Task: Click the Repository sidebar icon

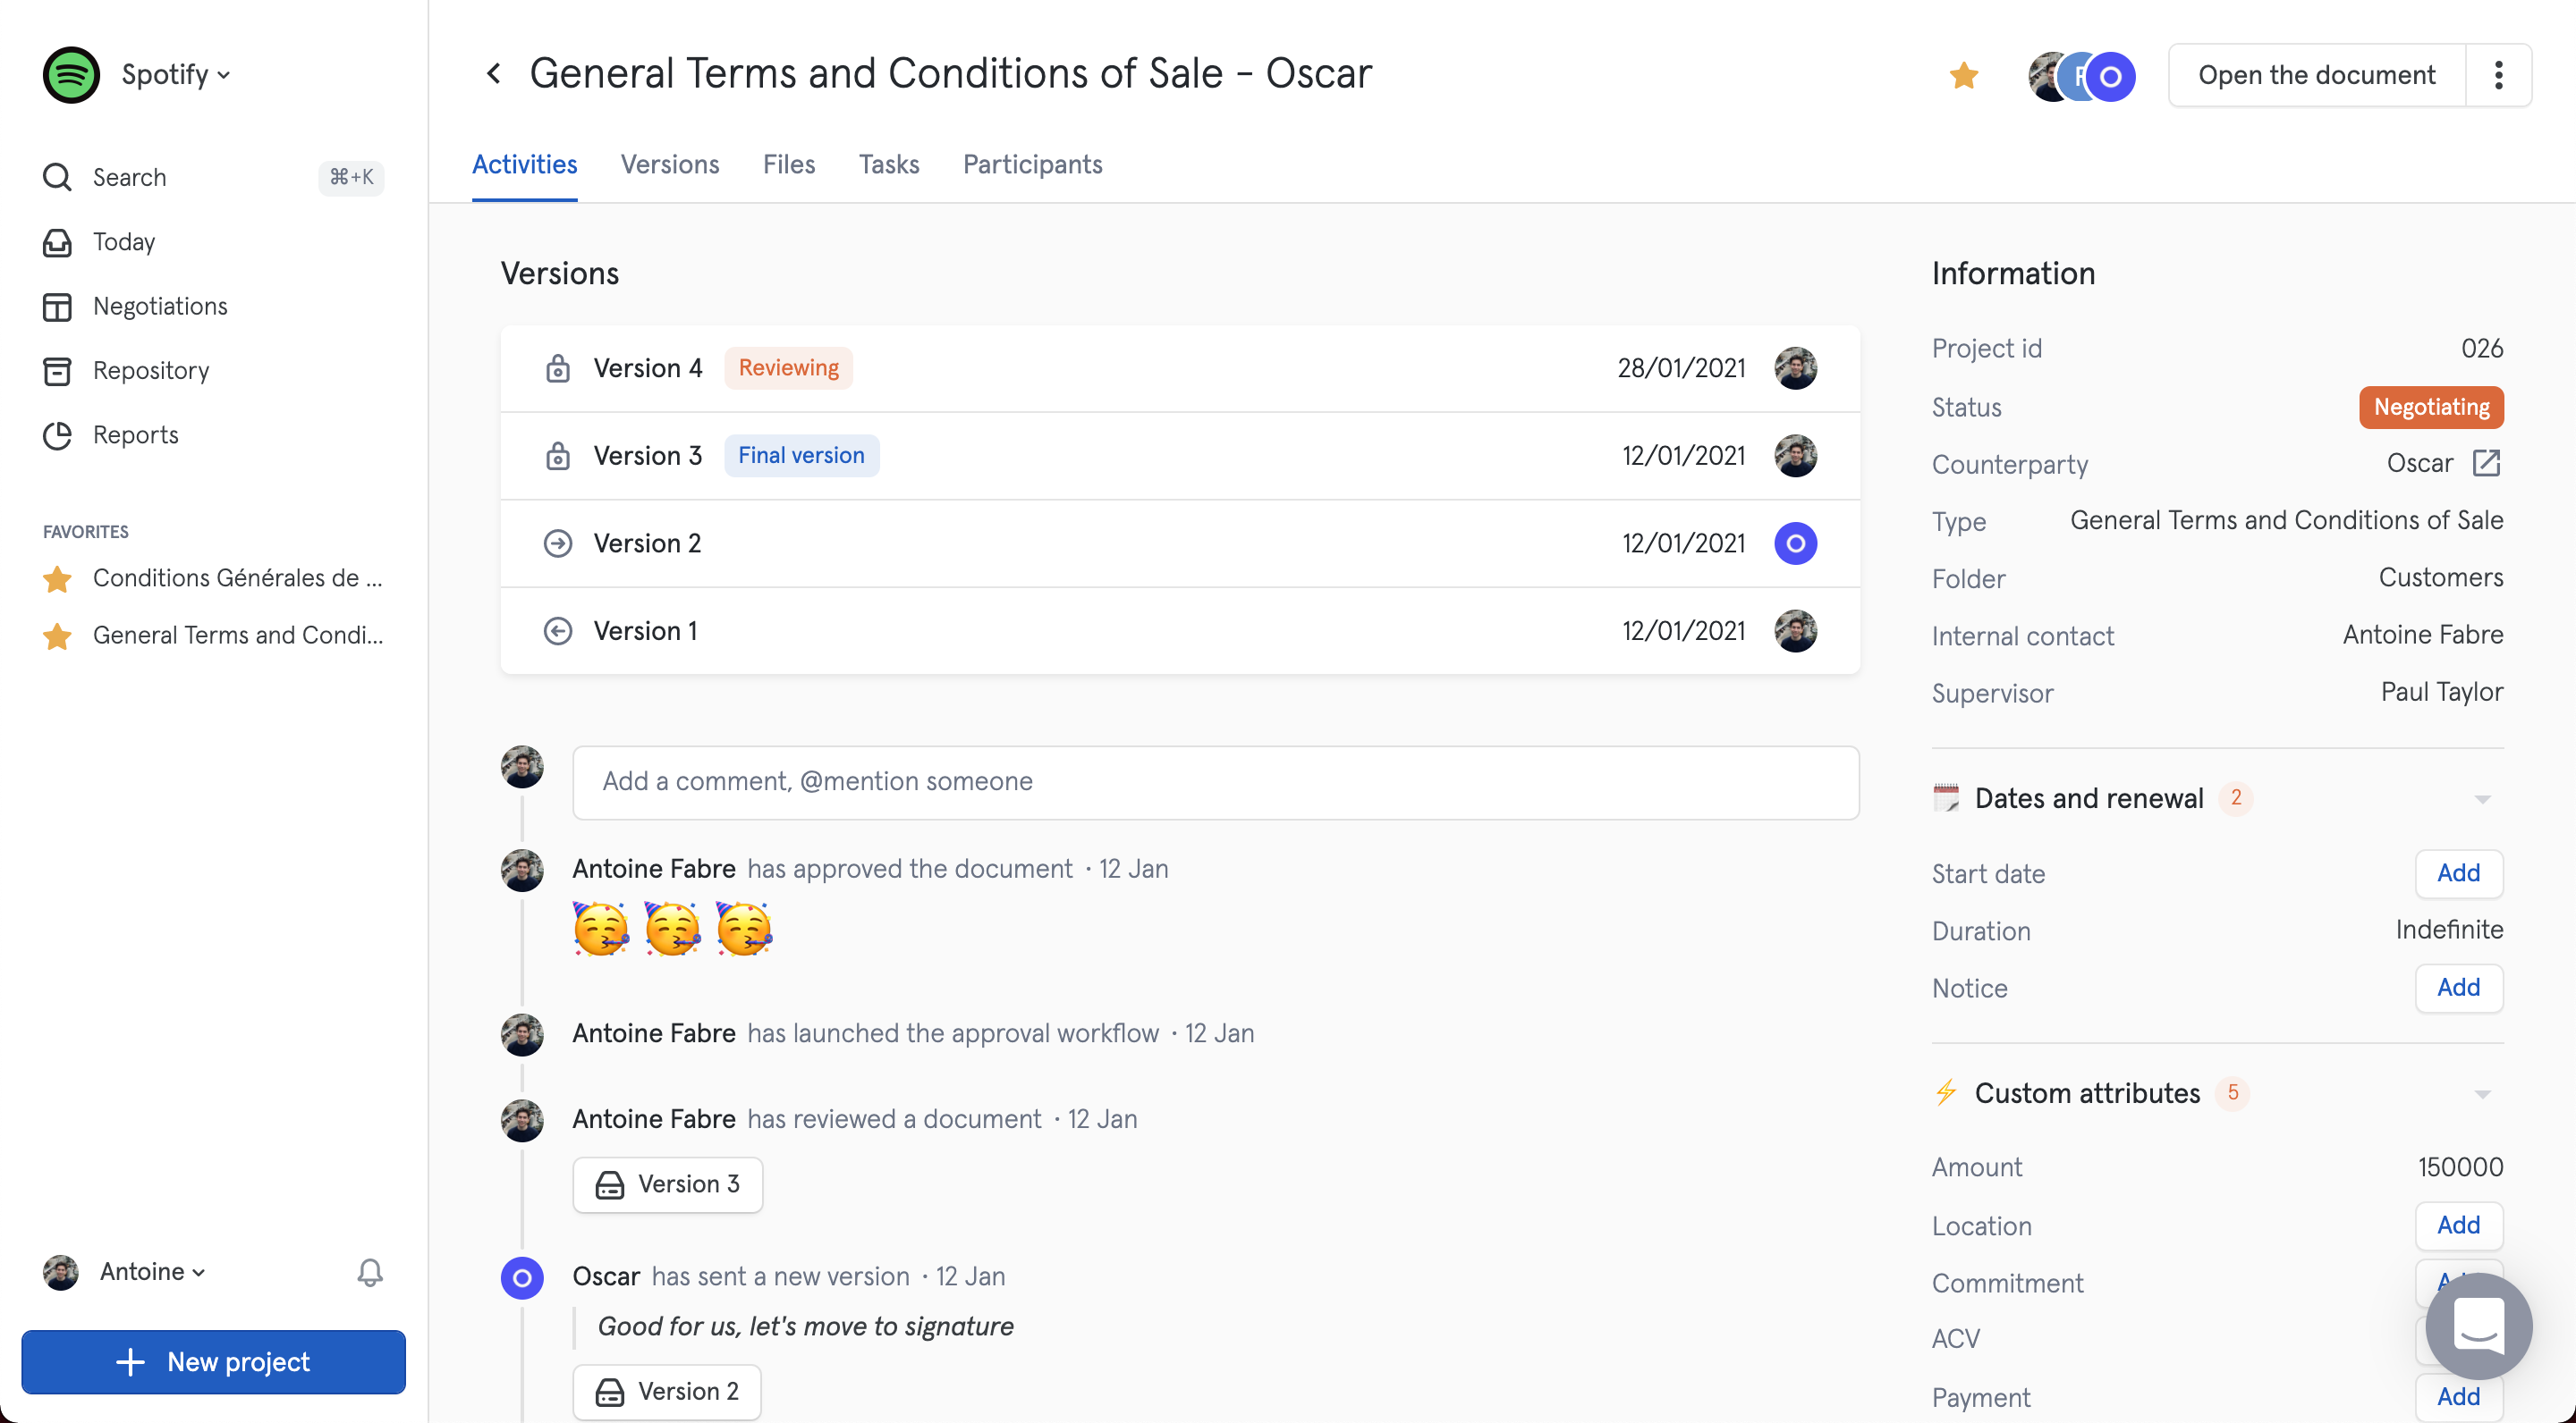Action: tap(57, 371)
